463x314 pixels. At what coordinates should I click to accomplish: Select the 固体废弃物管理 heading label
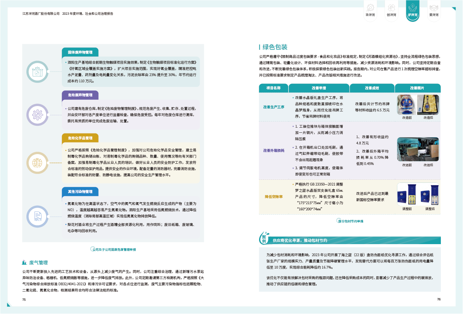pos(80,52)
